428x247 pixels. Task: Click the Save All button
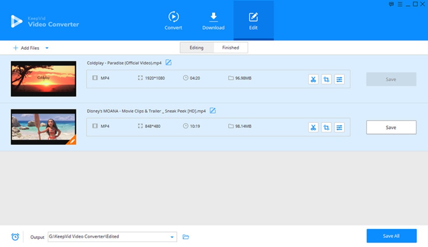(391, 236)
